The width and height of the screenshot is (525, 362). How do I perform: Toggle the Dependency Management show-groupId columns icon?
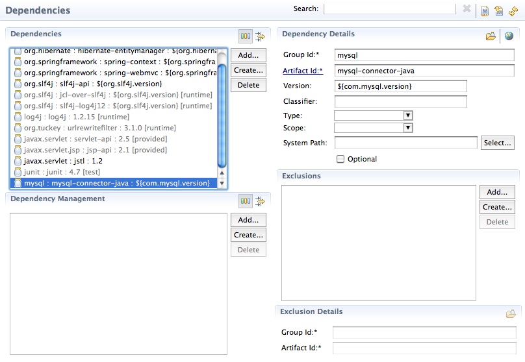(x=246, y=201)
